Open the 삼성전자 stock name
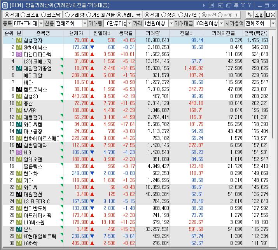This screenshot has width=278, height=250. click(33, 40)
